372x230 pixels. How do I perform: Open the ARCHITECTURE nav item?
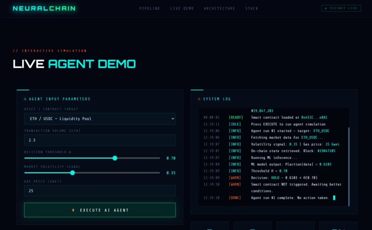pyautogui.click(x=219, y=8)
